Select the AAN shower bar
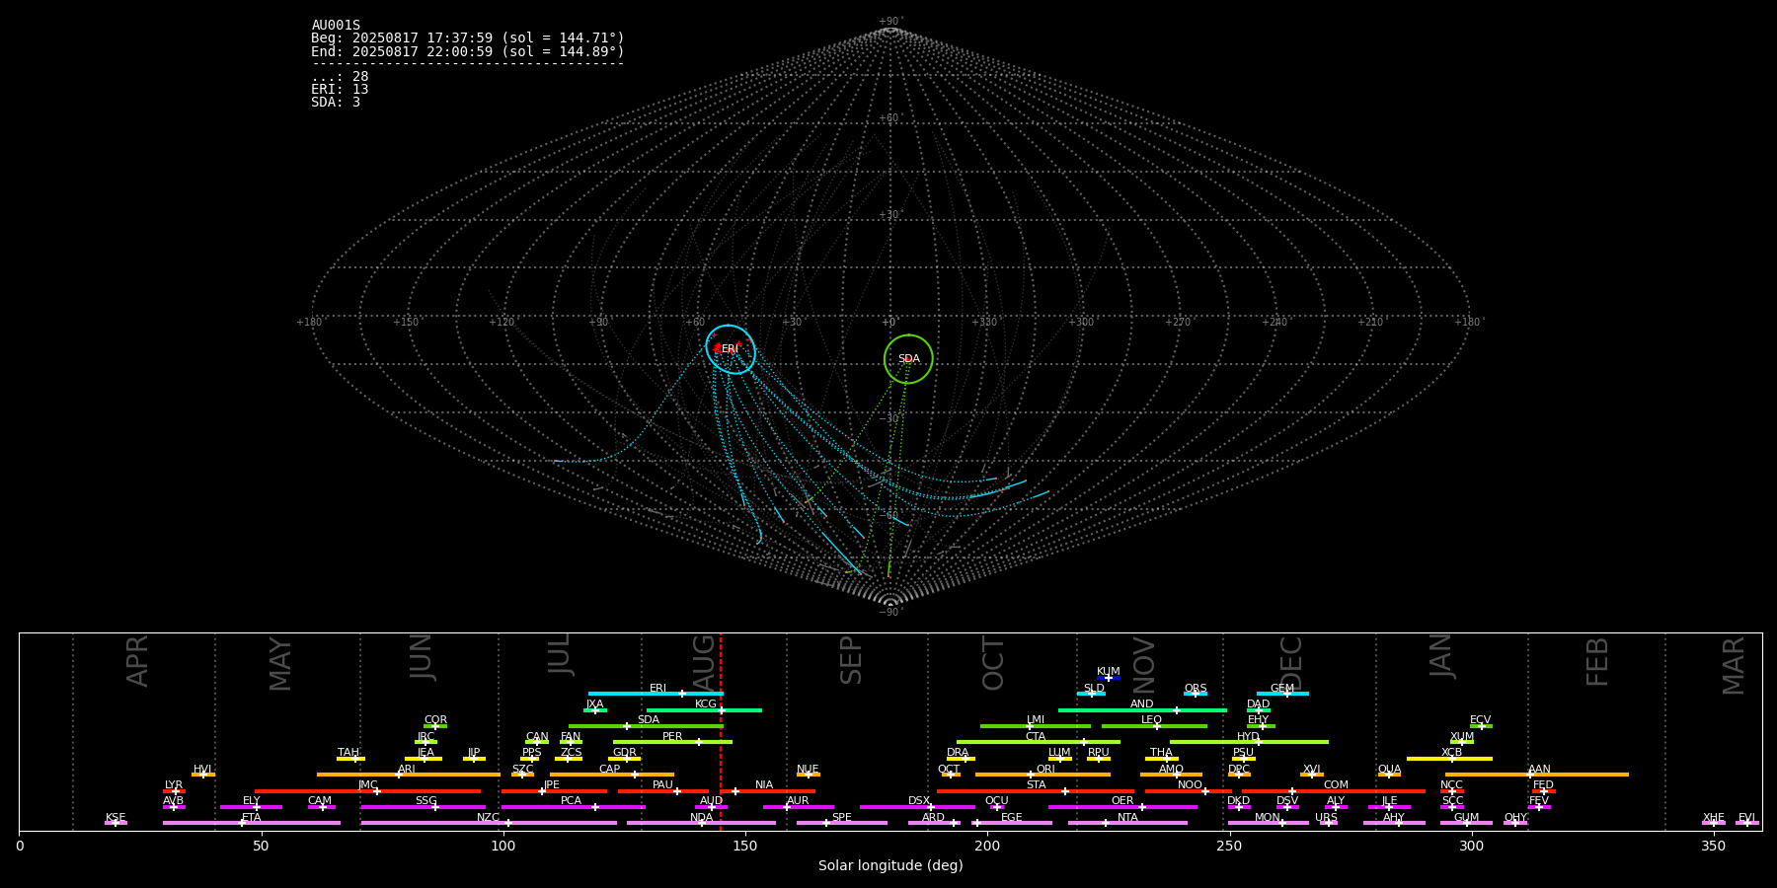This screenshot has width=1777, height=888. pyautogui.click(x=1537, y=775)
